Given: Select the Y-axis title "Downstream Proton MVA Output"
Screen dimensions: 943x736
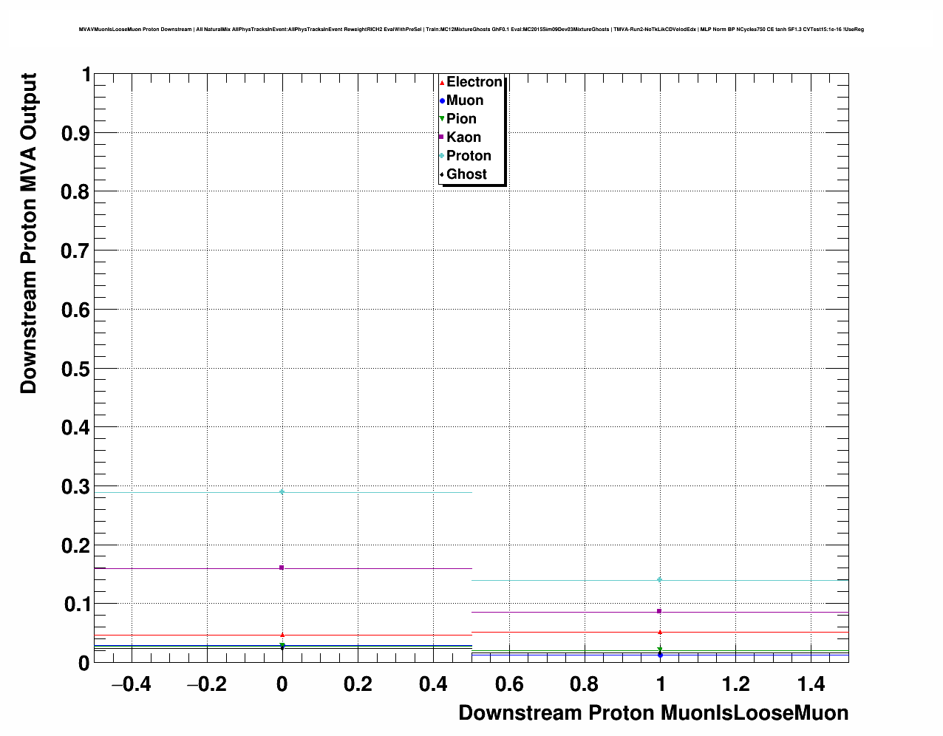Looking at the screenshot, I should [28, 234].
